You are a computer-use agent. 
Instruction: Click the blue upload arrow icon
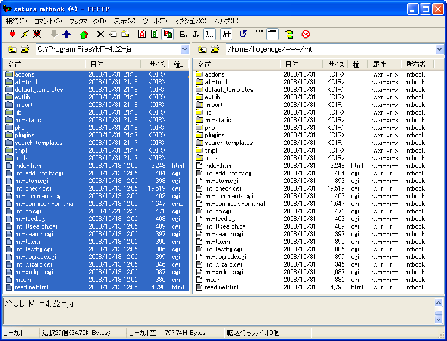(x=66, y=34)
